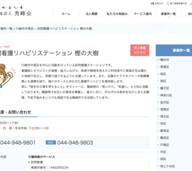Viewport: 192px width, 171px height.
Task: Click the 事業所番号：1465290234 text
Action: pyautogui.click(x=50, y=167)
